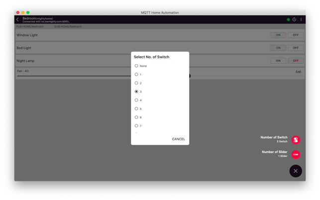Click the Number of Slider icon
The height and width of the screenshot is (200, 320).
coord(296,154)
